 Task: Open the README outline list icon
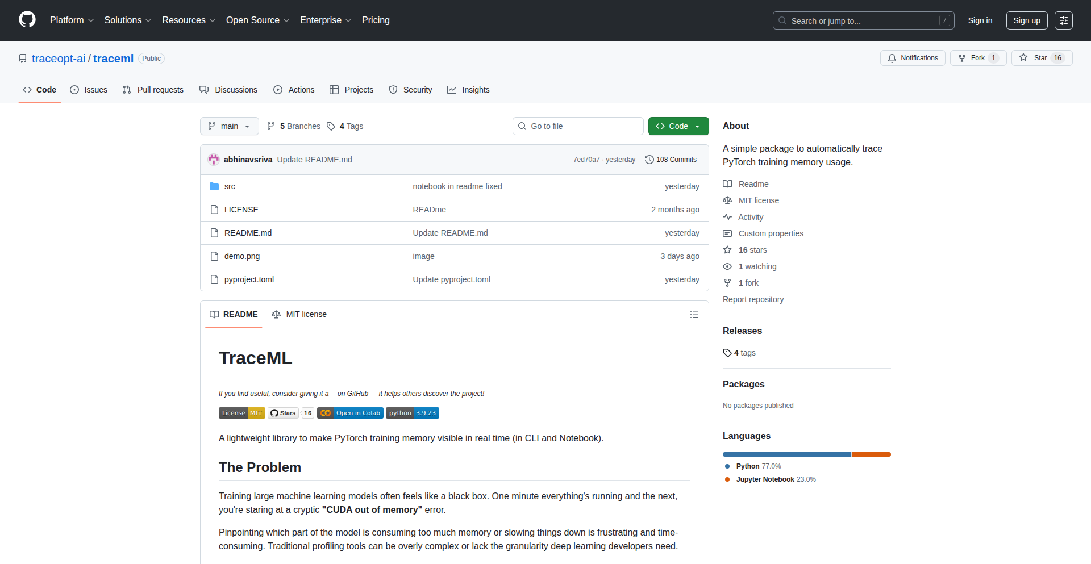pyautogui.click(x=694, y=315)
